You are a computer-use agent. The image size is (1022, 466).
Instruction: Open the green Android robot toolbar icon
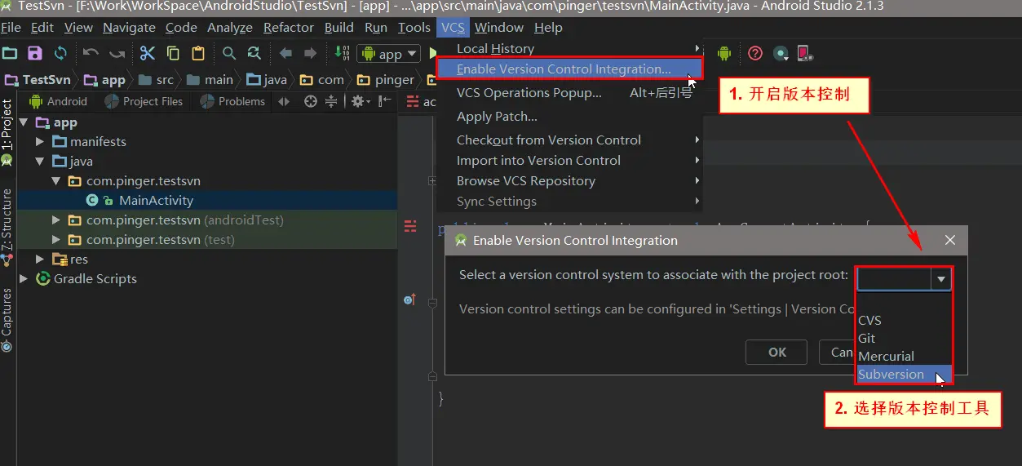click(724, 54)
